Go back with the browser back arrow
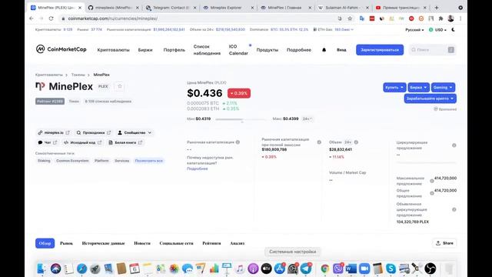The width and height of the screenshot is (492, 277). (x=32, y=18)
